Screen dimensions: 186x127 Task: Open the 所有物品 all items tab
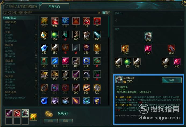tap(54, 6)
